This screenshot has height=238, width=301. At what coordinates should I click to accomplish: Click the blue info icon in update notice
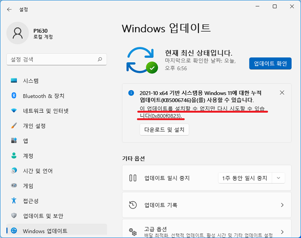point(131,93)
